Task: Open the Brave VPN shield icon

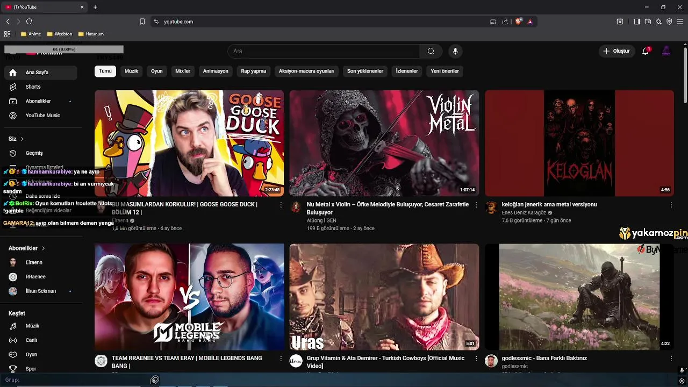Action: tap(669, 21)
